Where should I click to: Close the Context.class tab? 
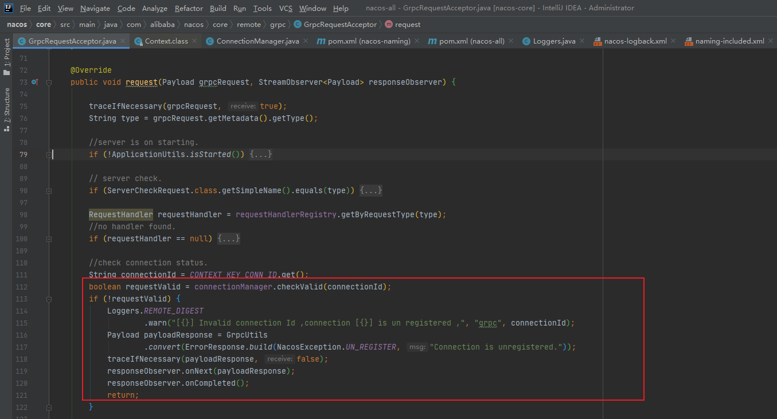195,41
